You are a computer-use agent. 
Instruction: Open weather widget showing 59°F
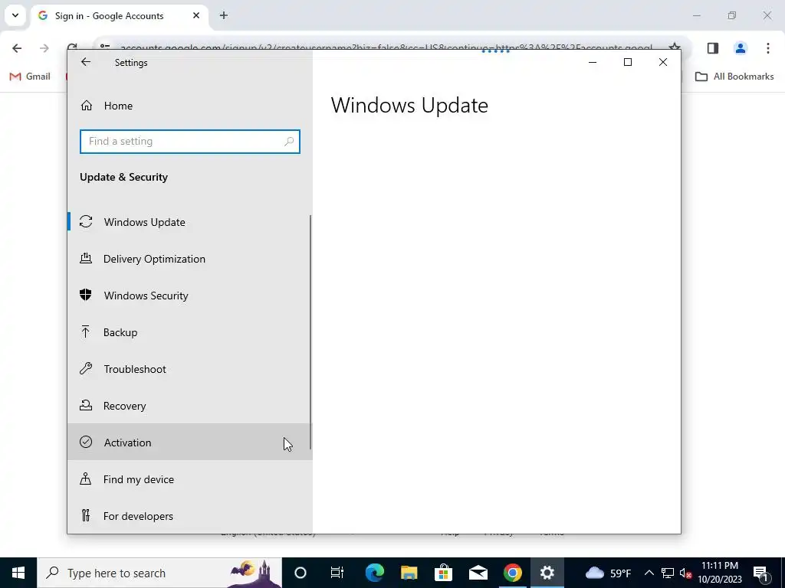pyautogui.click(x=608, y=573)
